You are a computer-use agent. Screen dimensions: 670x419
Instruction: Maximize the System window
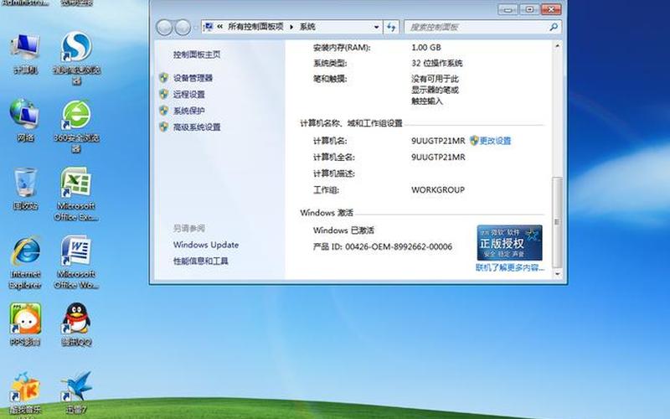tap(529, 9)
